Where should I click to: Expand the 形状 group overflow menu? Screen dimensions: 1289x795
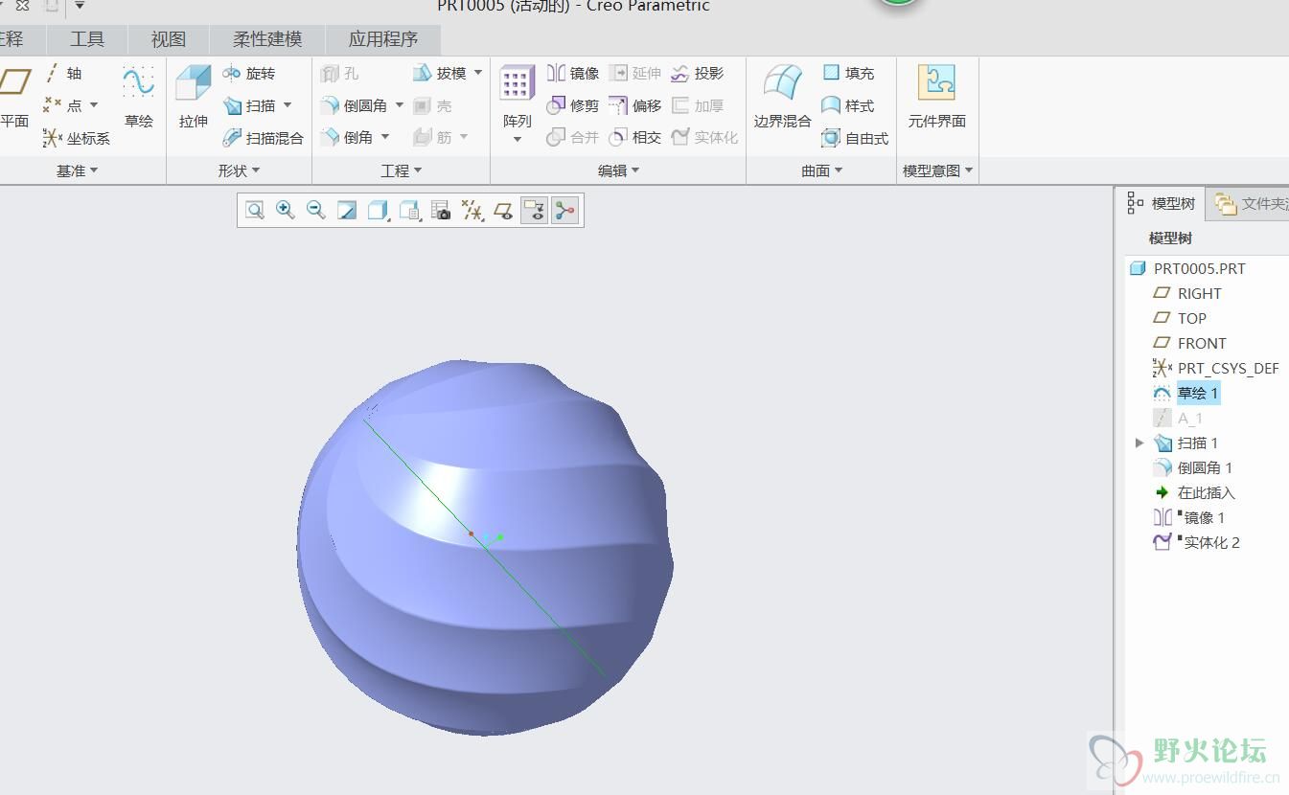(x=240, y=170)
